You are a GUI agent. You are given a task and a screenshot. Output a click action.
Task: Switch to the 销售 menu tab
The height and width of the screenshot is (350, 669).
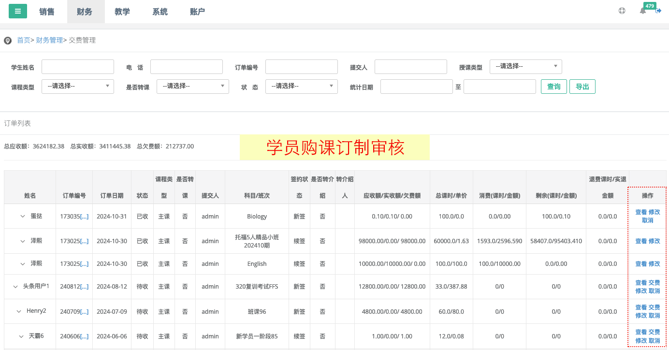[47, 12]
